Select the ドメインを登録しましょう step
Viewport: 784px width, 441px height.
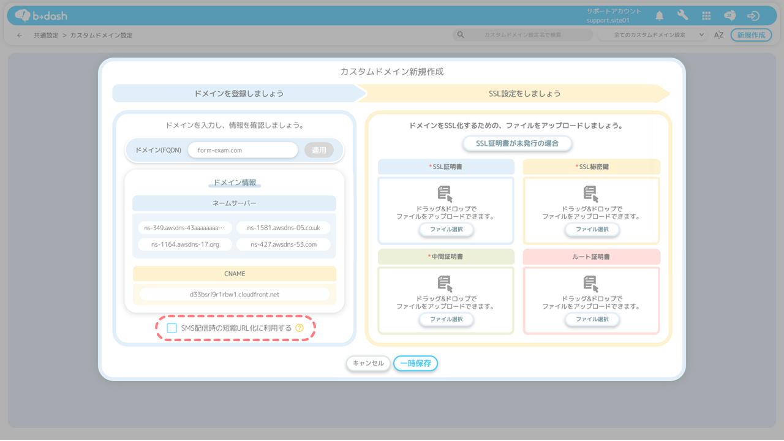click(238, 94)
